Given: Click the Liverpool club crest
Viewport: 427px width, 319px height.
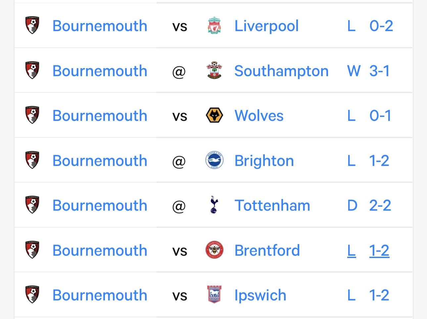Looking at the screenshot, I should 214,26.
